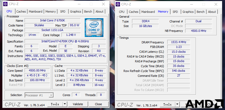The image size is (225, 110).
Task: Click the empty Rated FSB field
Action: [37, 85]
